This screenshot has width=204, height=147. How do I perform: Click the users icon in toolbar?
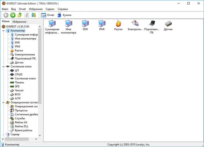pyautogui.click(x=34, y=15)
